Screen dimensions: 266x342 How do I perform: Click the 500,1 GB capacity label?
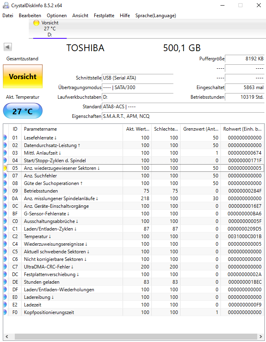pyautogui.click(x=182, y=48)
